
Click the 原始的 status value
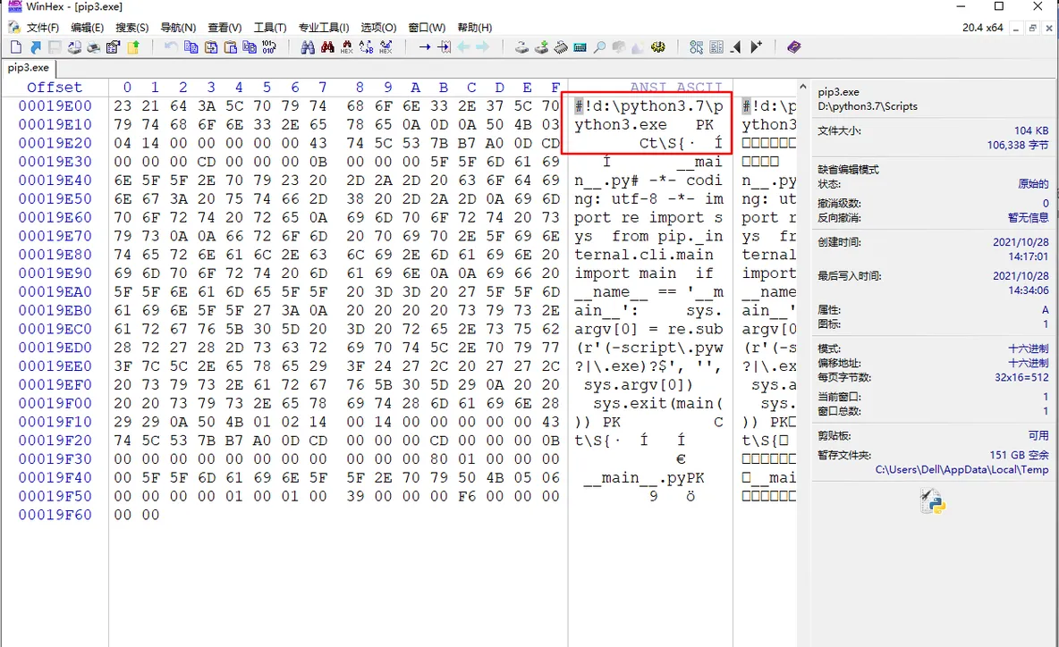tap(1033, 184)
